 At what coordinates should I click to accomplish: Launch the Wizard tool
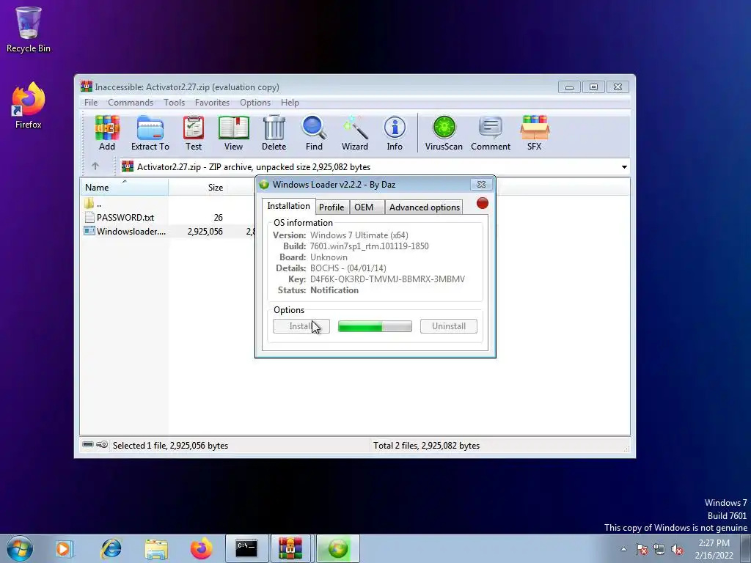[x=354, y=133]
